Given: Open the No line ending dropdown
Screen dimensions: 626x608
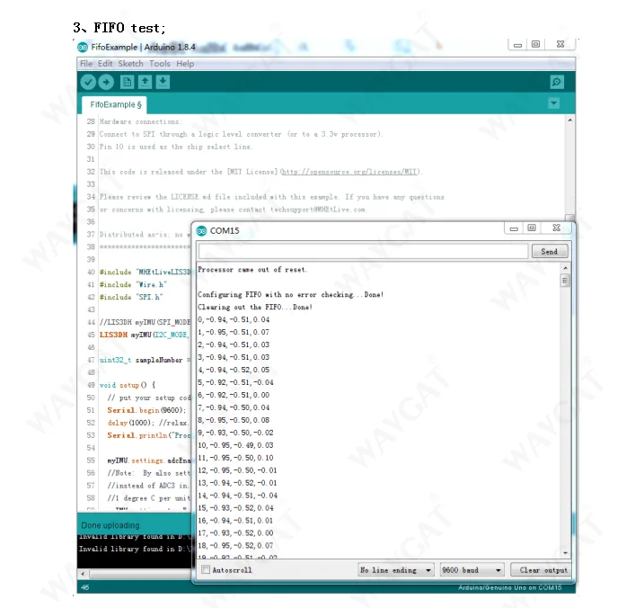Looking at the screenshot, I should (396, 570).
